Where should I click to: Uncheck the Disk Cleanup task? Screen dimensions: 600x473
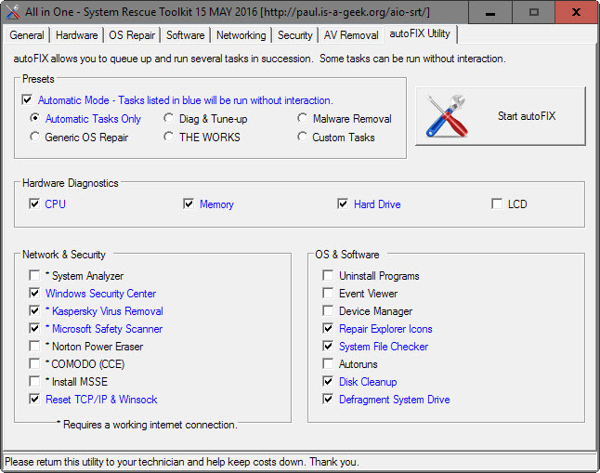pos(328,381)
